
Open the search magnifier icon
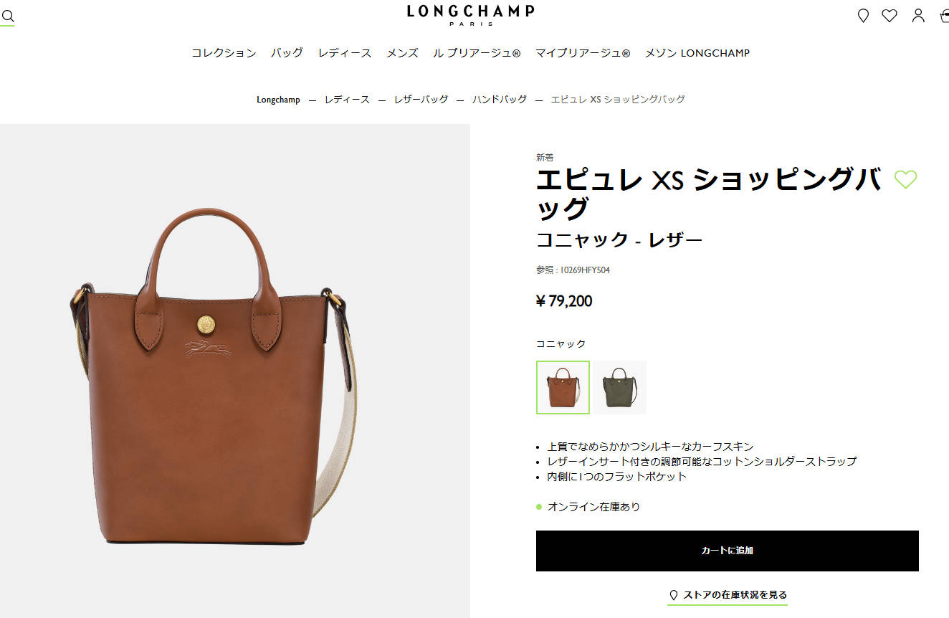8,16
